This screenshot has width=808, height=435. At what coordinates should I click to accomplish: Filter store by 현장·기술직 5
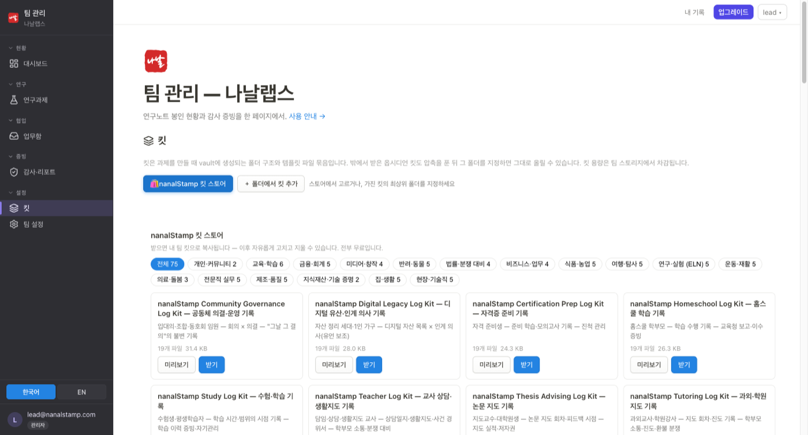click(435, 279)
